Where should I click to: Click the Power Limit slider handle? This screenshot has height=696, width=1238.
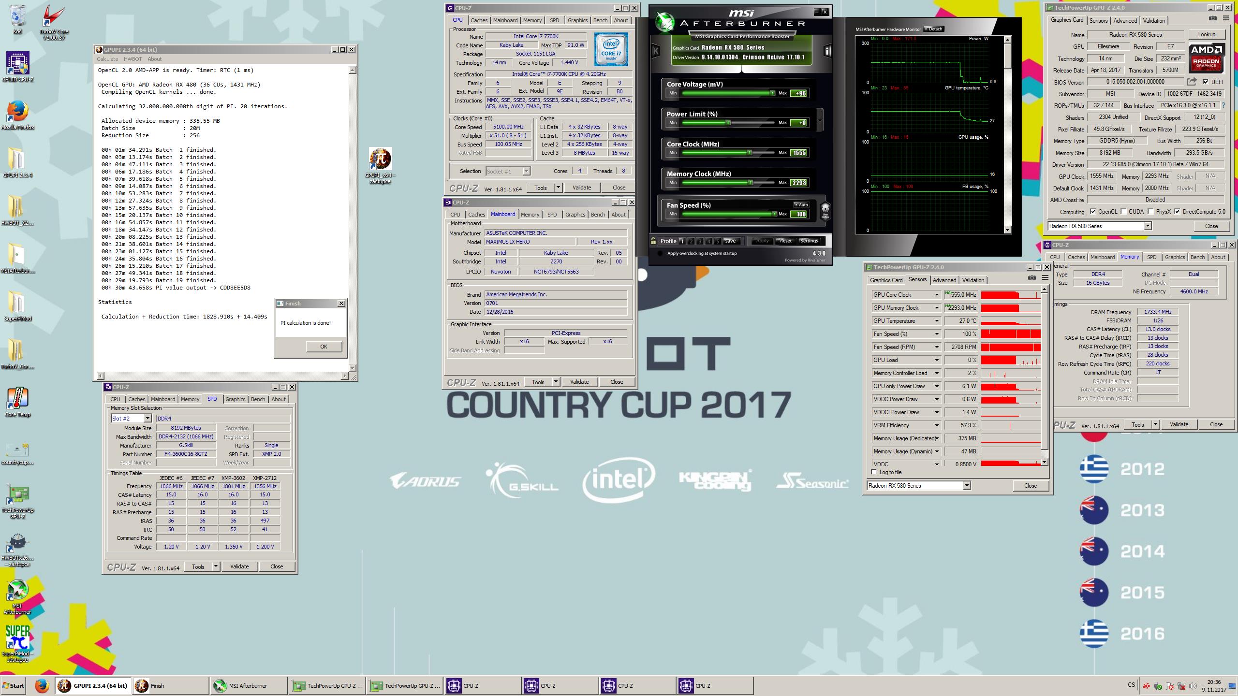coord(728,123)
